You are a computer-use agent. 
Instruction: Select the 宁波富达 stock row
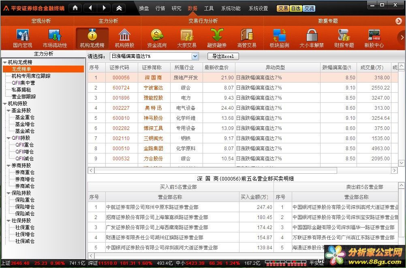(243, 88)
